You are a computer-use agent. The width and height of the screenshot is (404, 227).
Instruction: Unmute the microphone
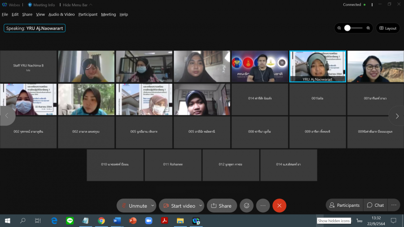tap(133, 205)
